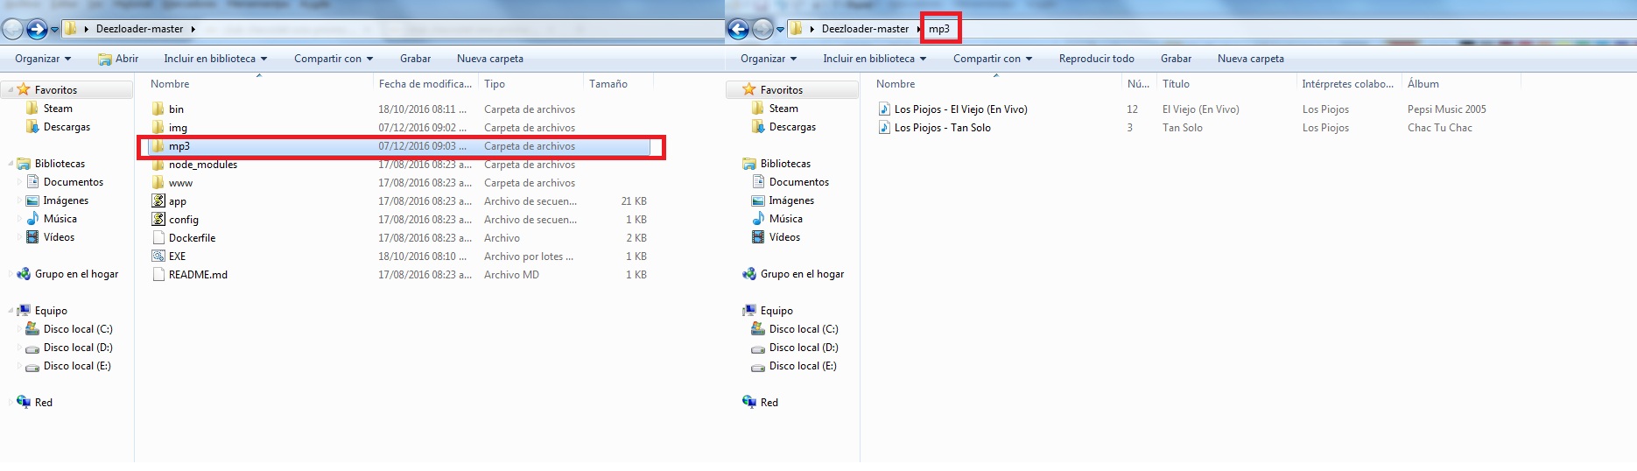Select the config script file icon

coord(158,220)
